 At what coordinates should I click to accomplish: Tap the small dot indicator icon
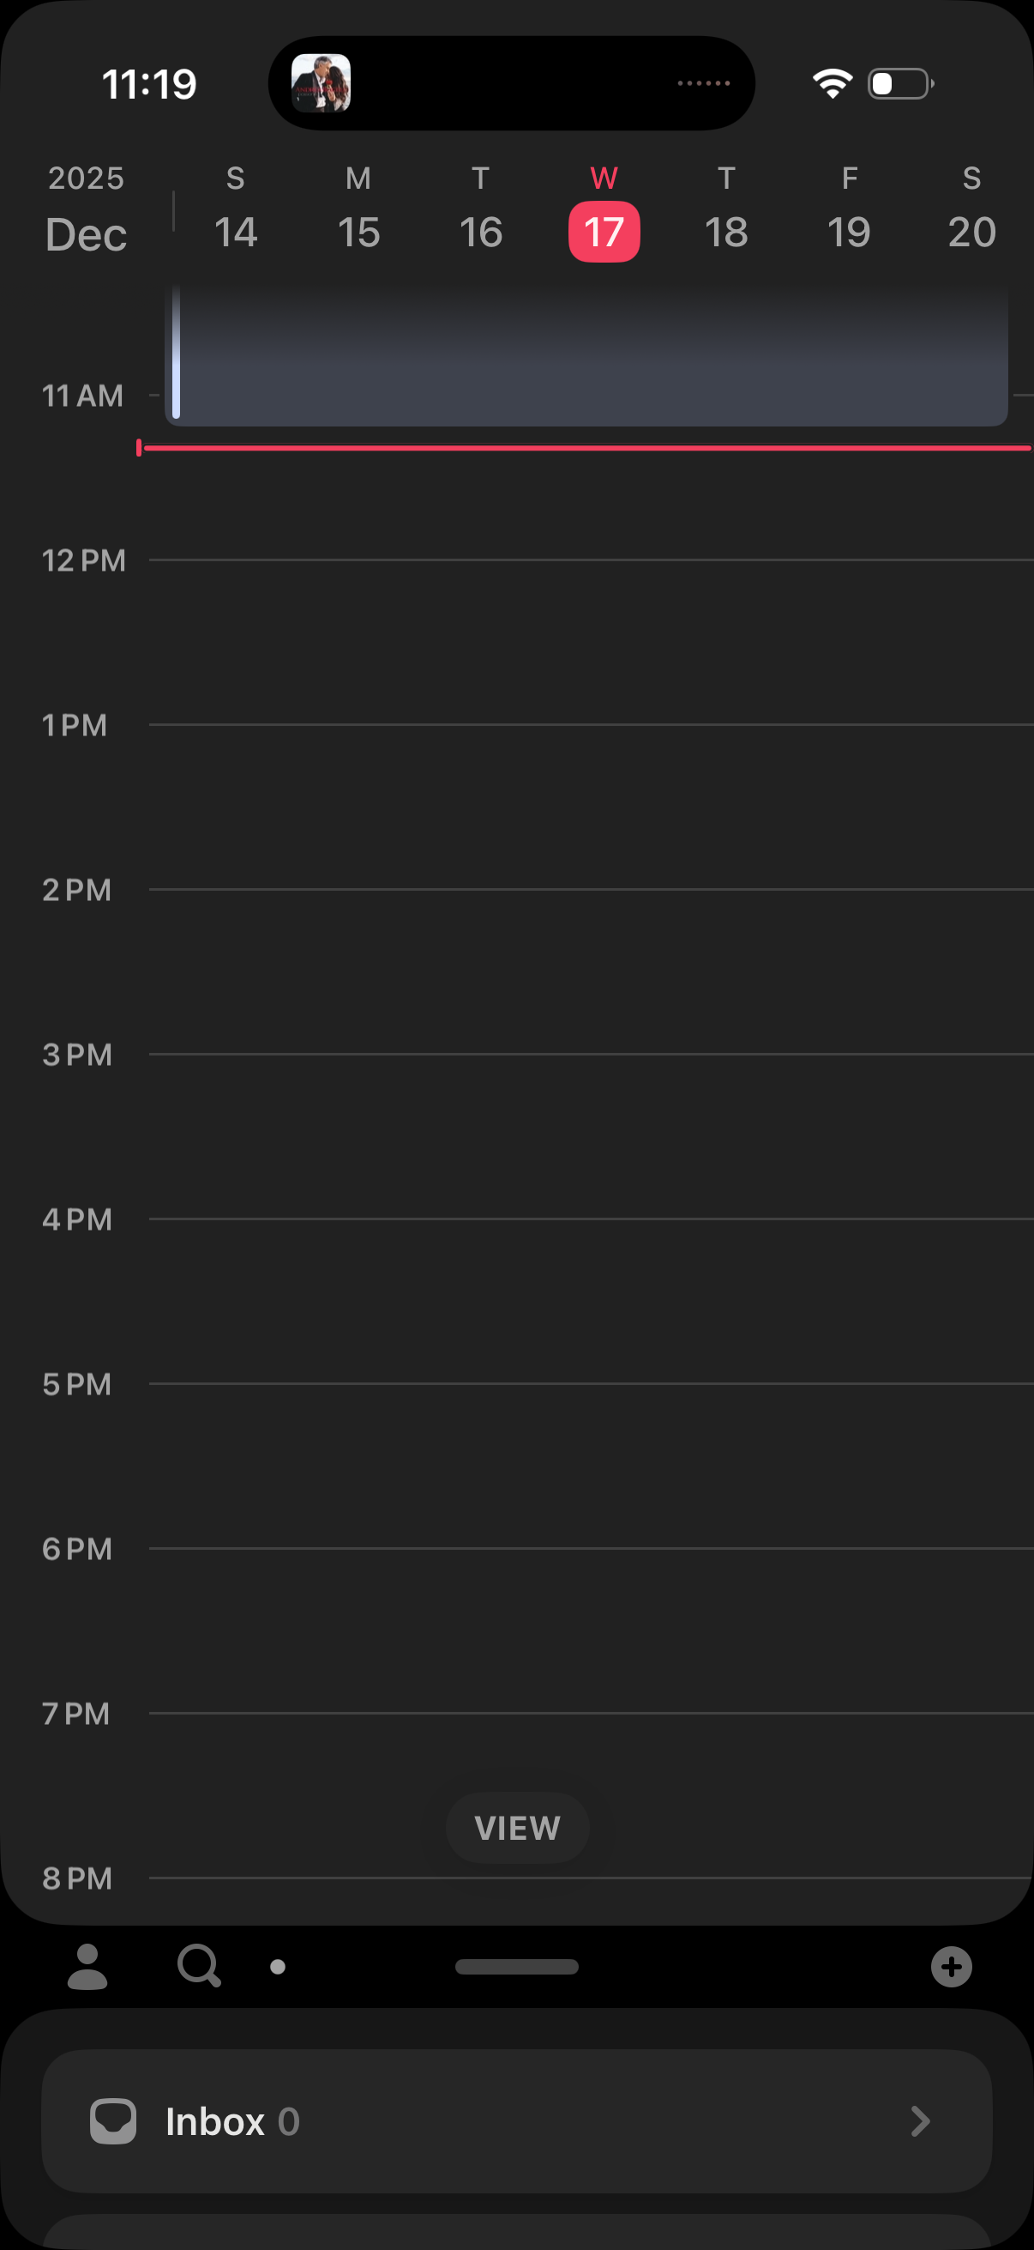[278, 1967]
